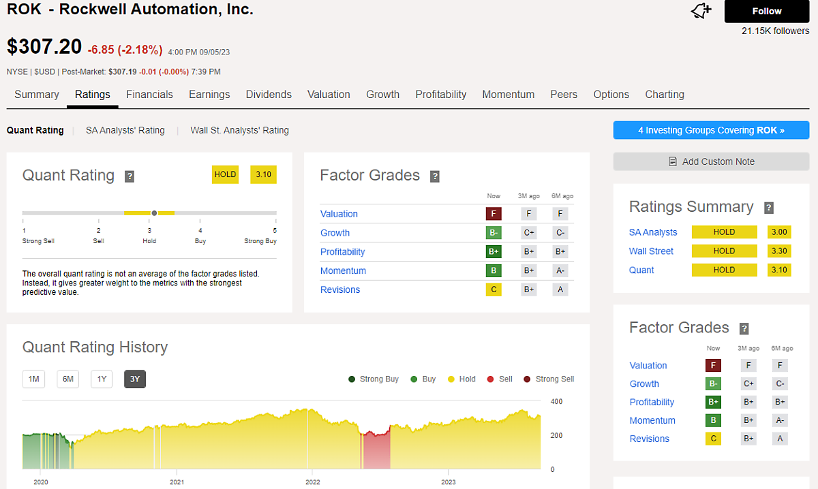Screen dimensions: 818x489
Task: Click Valuation link in sidebar Factor Grades
Action: click(648, 366)
